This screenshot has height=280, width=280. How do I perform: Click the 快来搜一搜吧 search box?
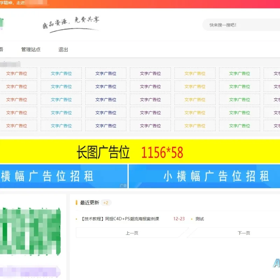tap(241, 25)
